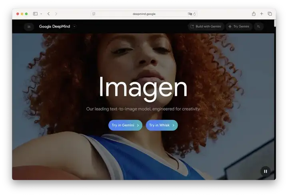
Task: Show the tab overview icon
Action: click(x=270, y=14)
